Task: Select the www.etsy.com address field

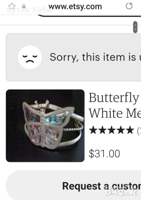Action: coord(75,7)
